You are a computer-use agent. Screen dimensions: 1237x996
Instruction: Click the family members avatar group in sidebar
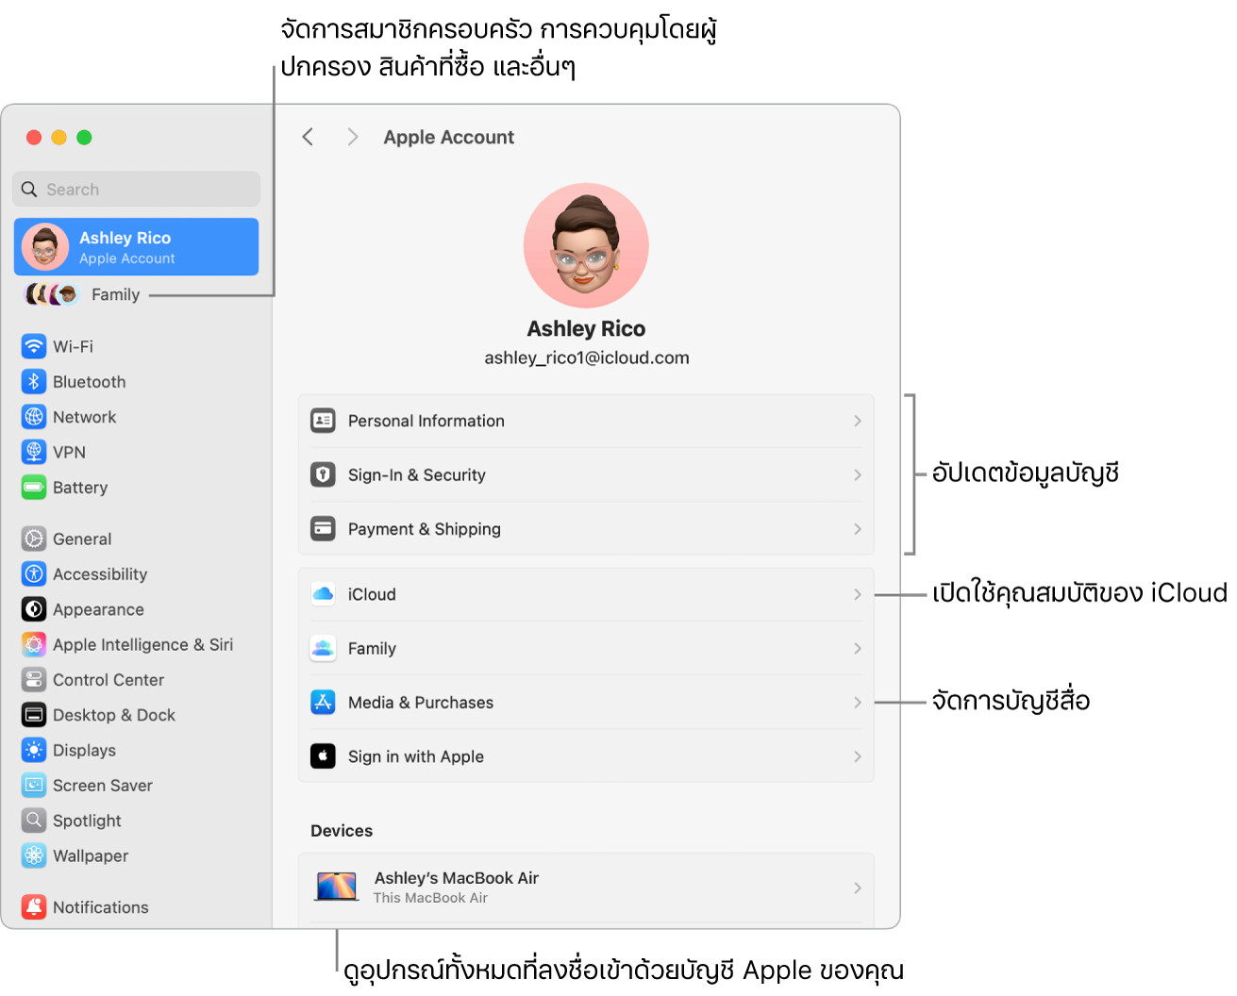tap(51, 294)
